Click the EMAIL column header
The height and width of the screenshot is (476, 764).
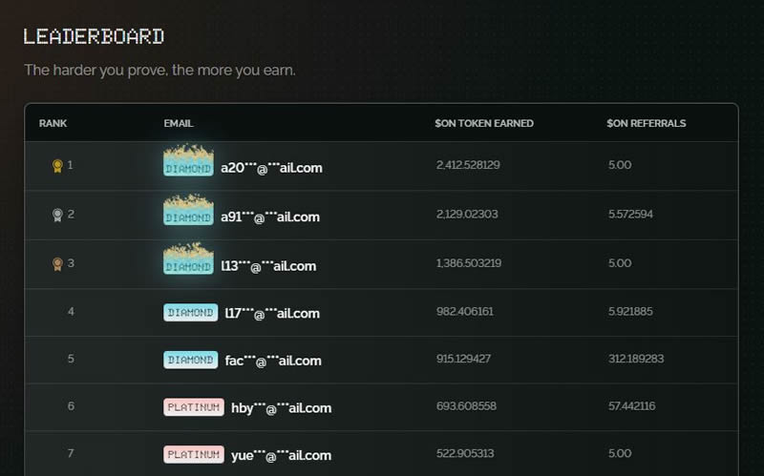pyautogui.click(x=178, y=123)
